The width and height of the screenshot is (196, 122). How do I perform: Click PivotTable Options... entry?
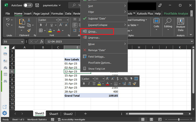click(x=104, y=63)
